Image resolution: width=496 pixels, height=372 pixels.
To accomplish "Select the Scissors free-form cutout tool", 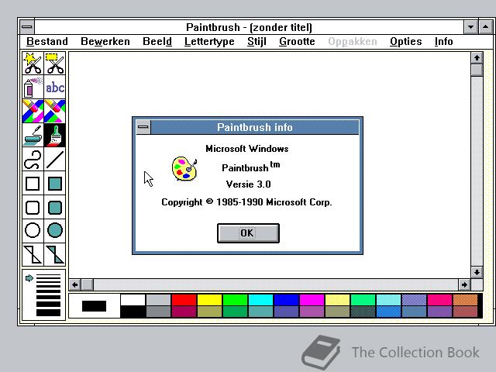I will click(33, 64).
